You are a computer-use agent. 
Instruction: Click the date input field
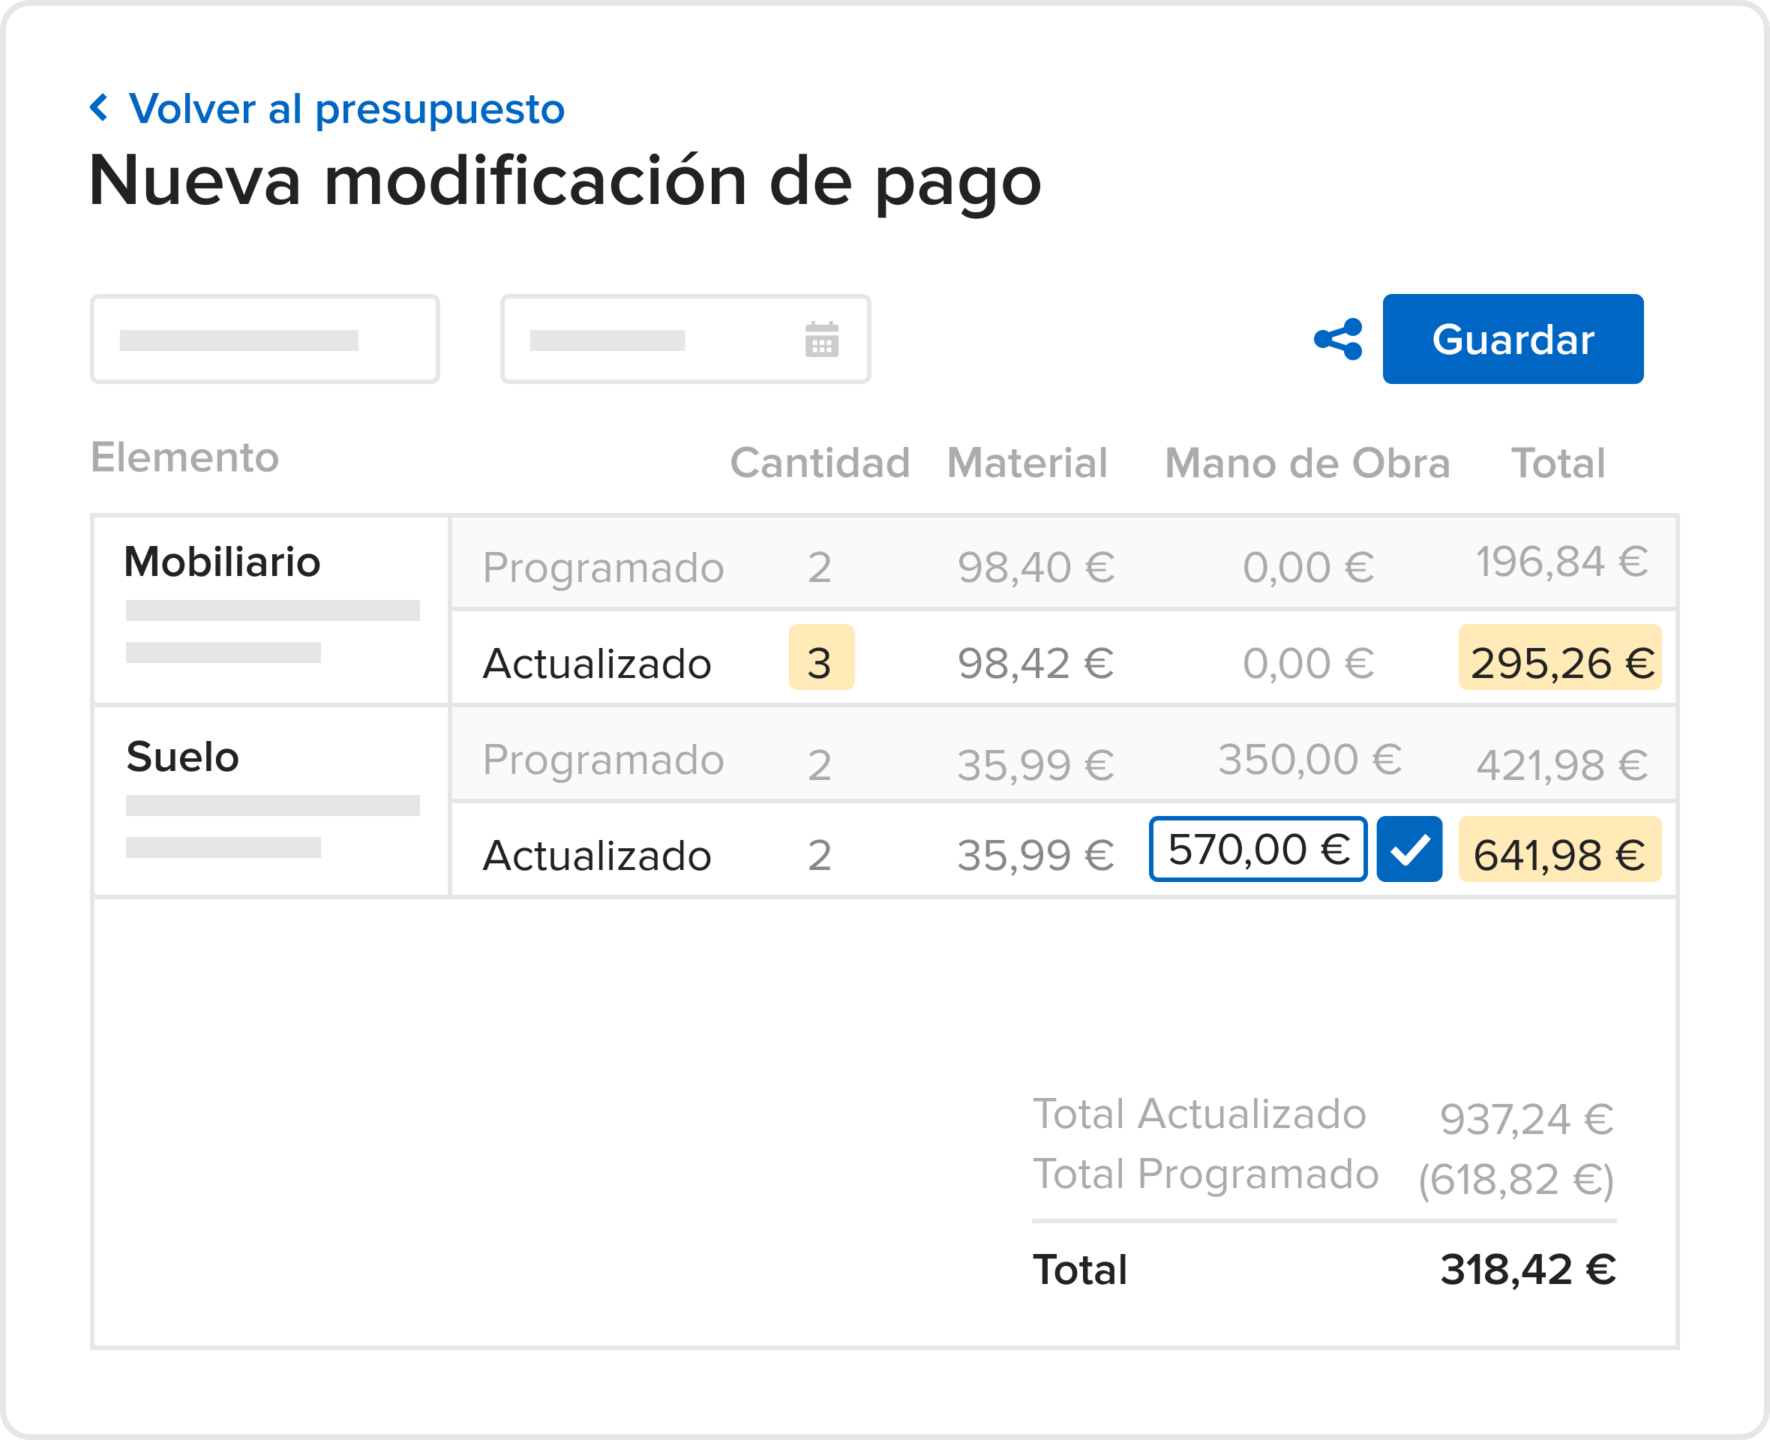coord(647,339)
